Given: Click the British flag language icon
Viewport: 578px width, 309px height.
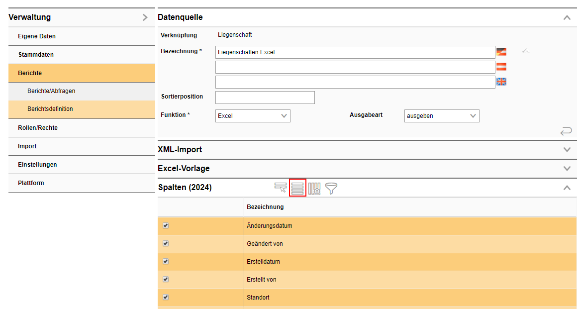Looking at the screenshot, I should coord(501,82).
